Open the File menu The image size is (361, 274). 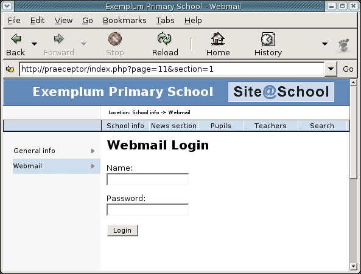[14, 21]
